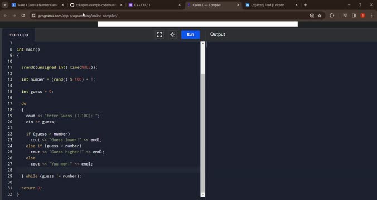Viewport: 377px width, 200px height.
Task: Open browser extensions puzzle icon
Action: tap(332, 16)
